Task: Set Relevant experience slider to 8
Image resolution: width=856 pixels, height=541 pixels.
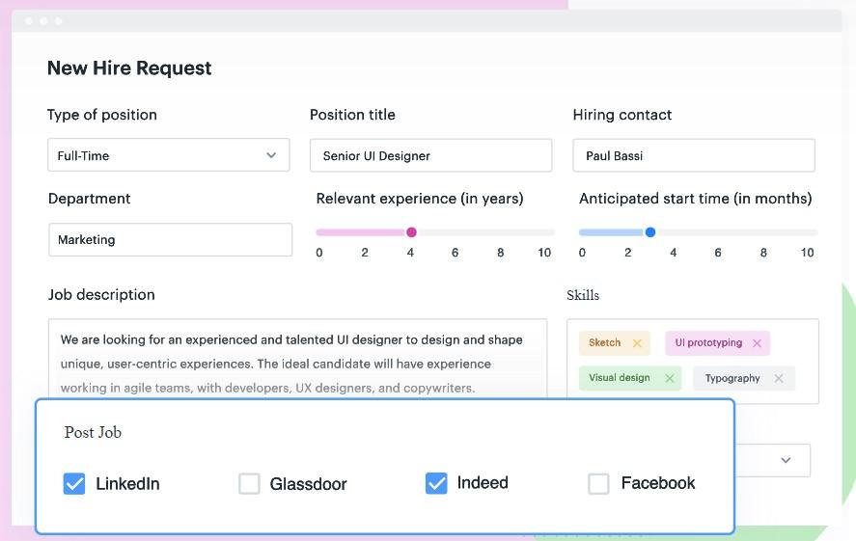Action: (x=501, y=232)
